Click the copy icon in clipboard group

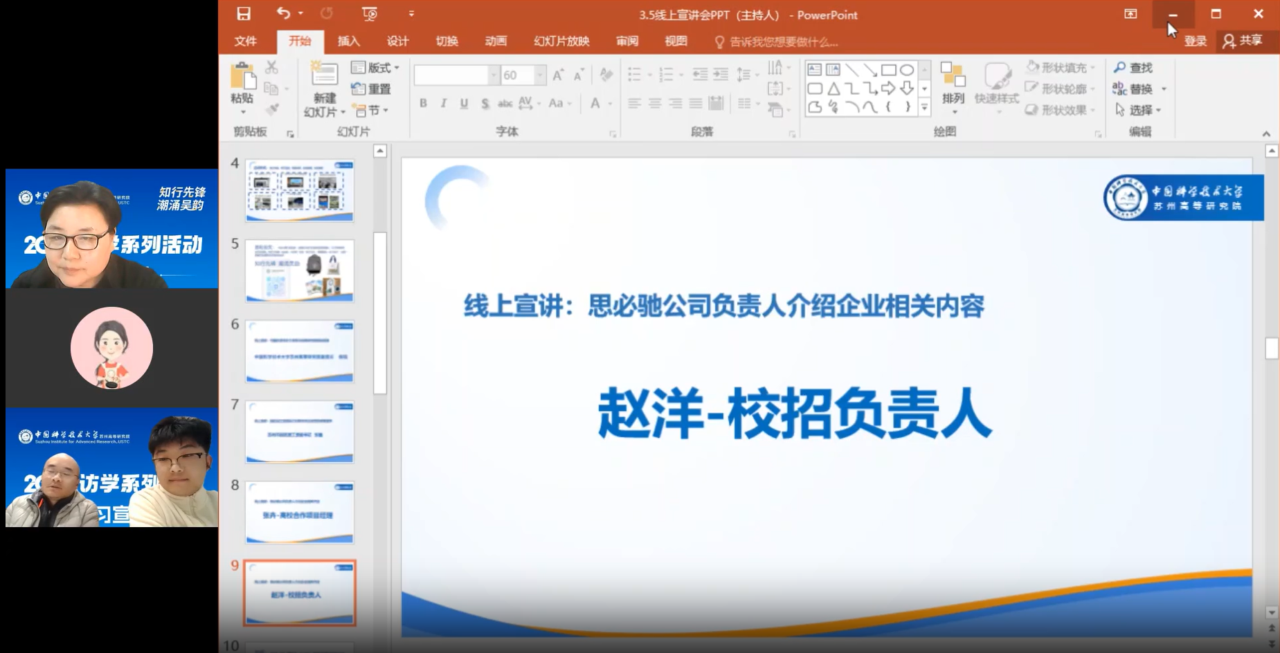(x=271, y=89)
